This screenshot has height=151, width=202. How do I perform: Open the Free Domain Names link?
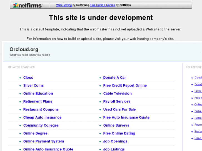click(x=102, y=5)
